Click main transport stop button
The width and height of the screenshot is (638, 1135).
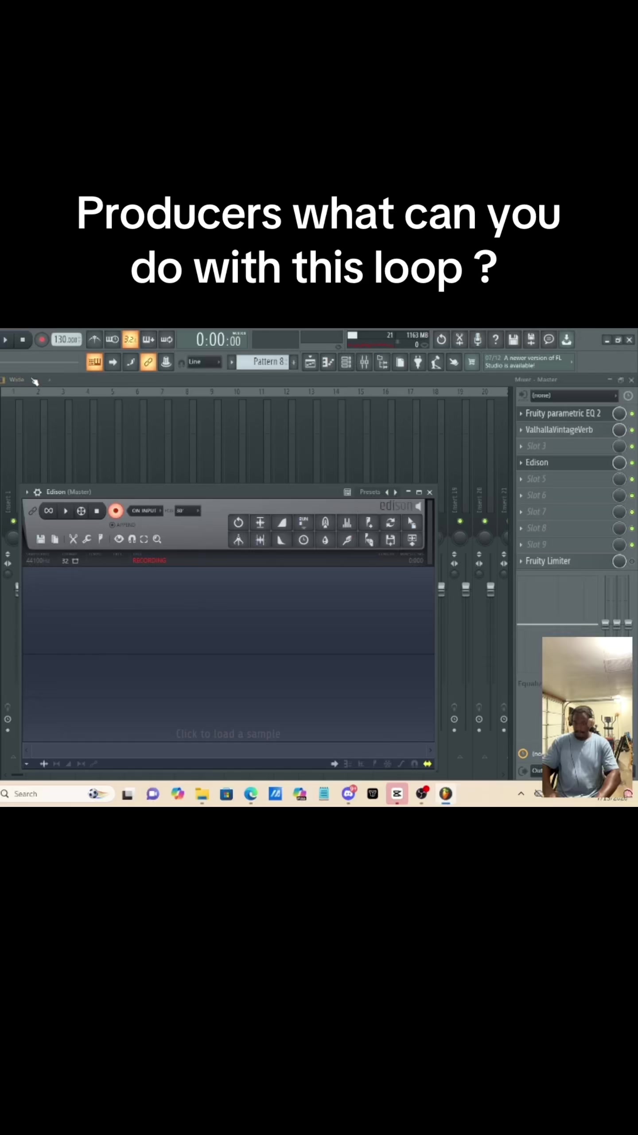pyautogui.click(x=23, y=340)
